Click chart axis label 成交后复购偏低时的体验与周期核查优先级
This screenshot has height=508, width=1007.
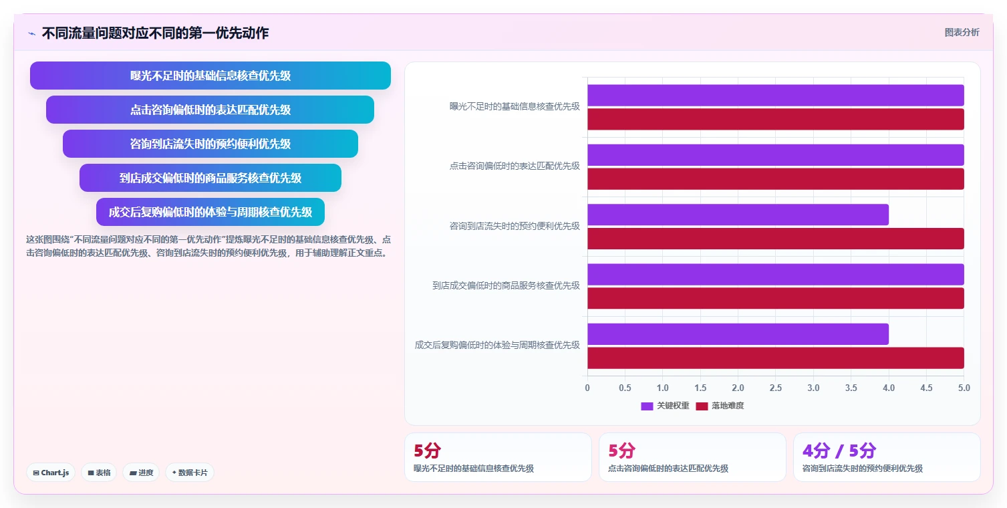(497, 345)
